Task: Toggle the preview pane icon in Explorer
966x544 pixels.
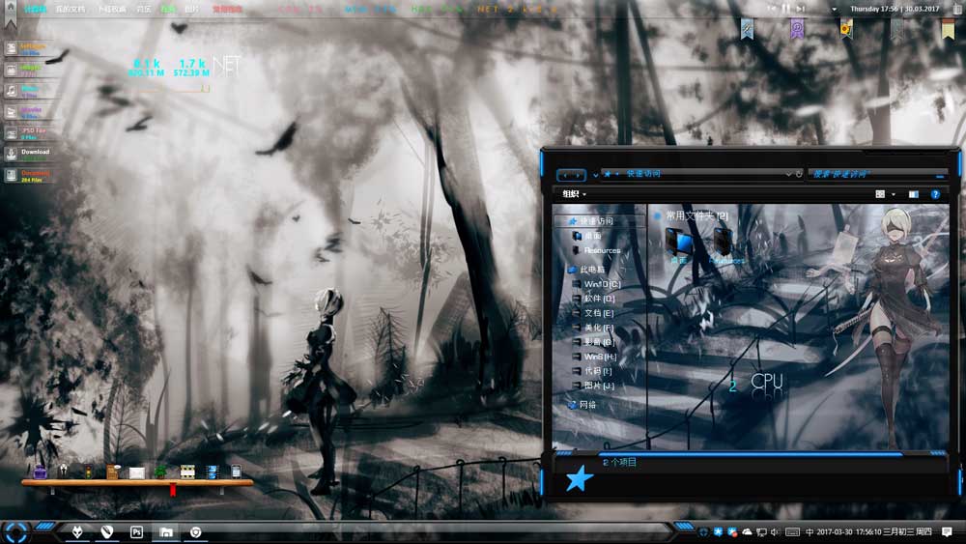Action: coord(914,194)
